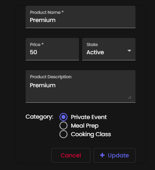Choose category via Meal Prep label text
The width and height of the screenshot is (155, 170).
point(85,126)
